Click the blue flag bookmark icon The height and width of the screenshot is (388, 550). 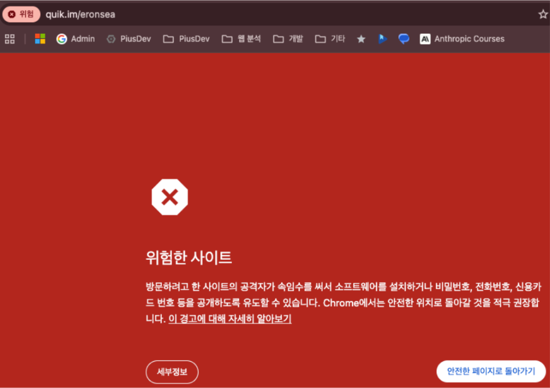point(382,38)
